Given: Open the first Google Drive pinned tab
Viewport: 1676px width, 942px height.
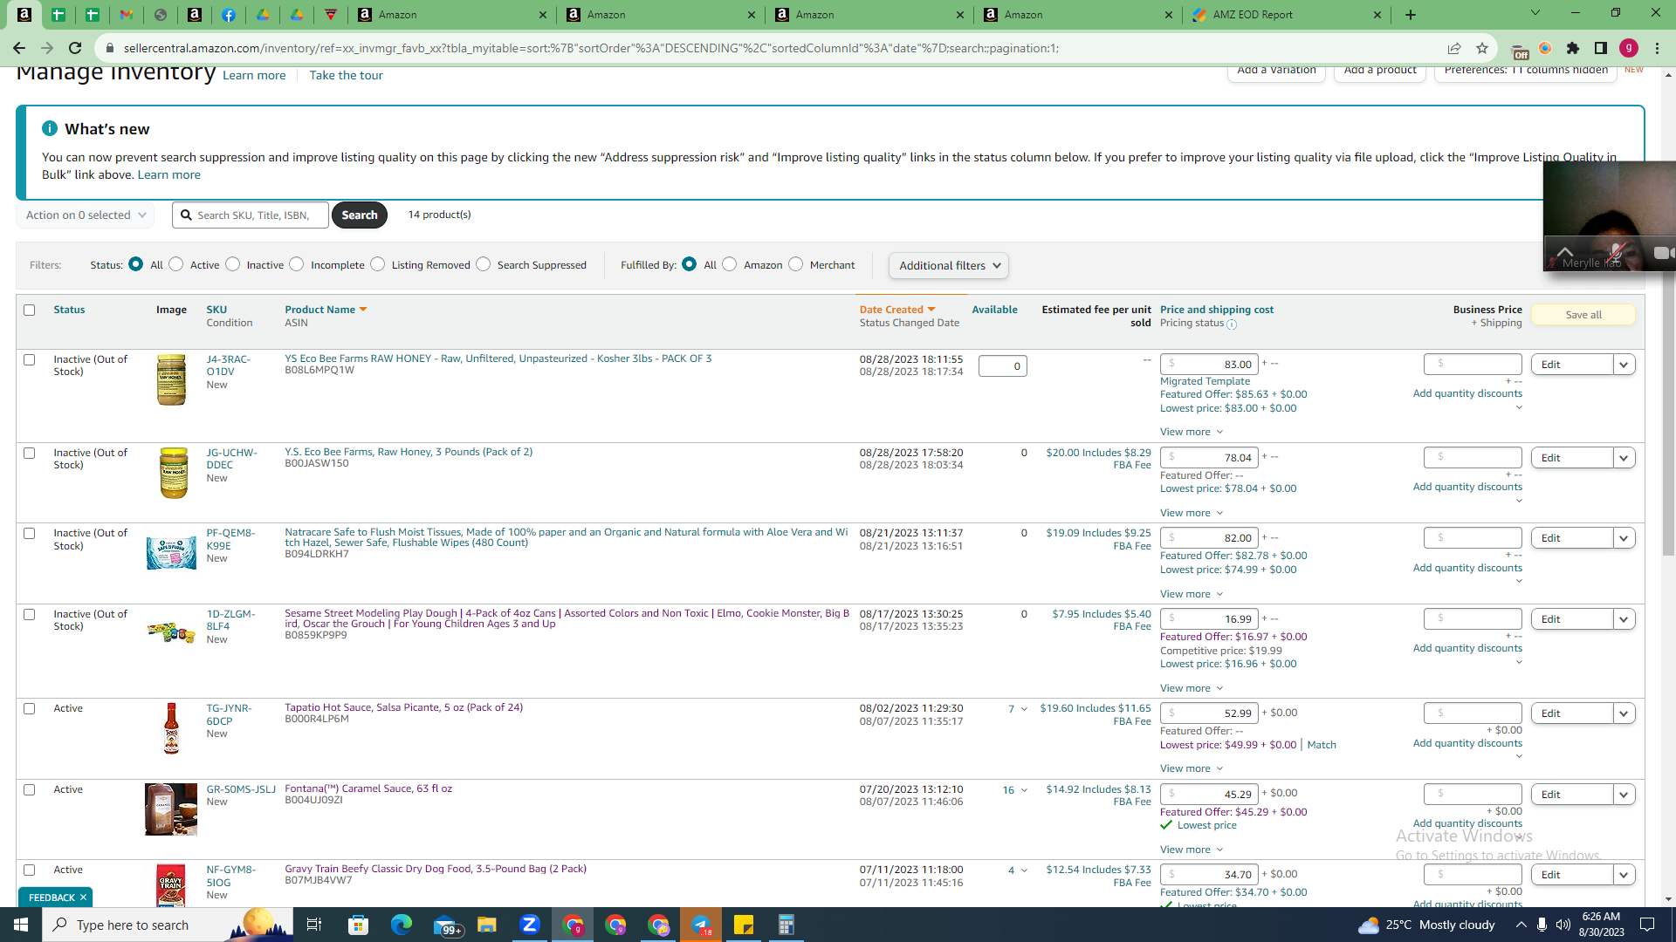Looking at the screenshot, I should pos(263,15).
